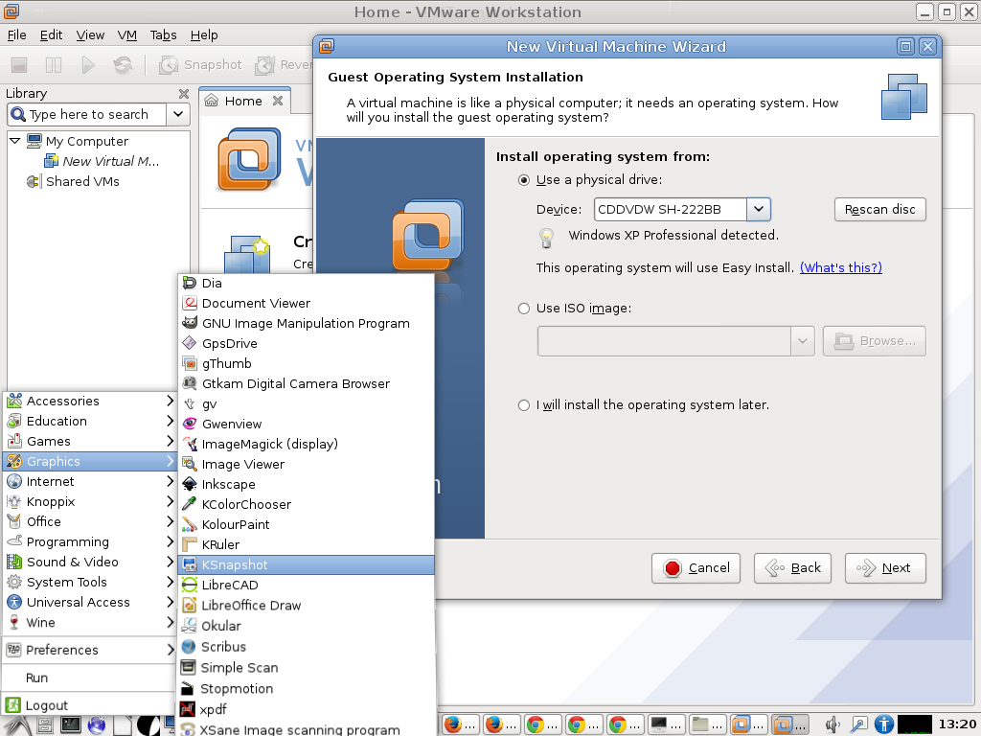
Task: Click the LibreCAD icon
Action: coord(190,585)
